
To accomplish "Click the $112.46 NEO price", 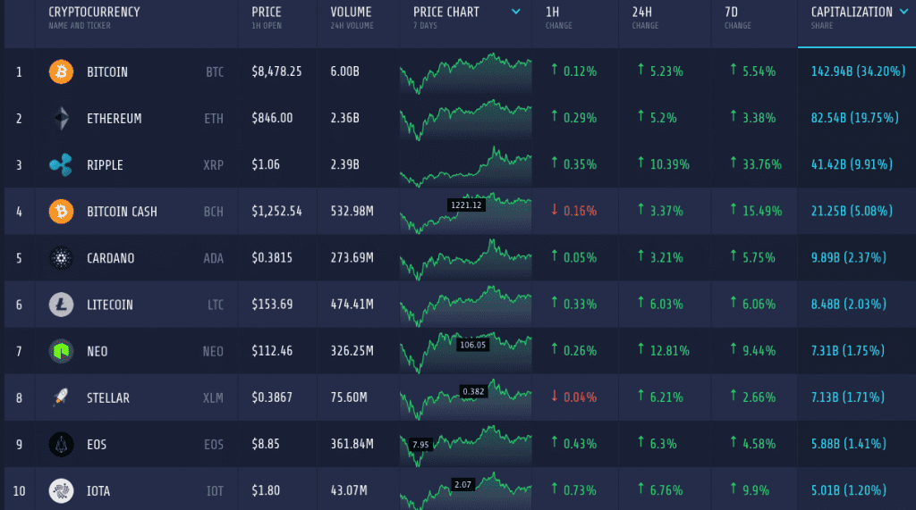I will pos(272,351).
